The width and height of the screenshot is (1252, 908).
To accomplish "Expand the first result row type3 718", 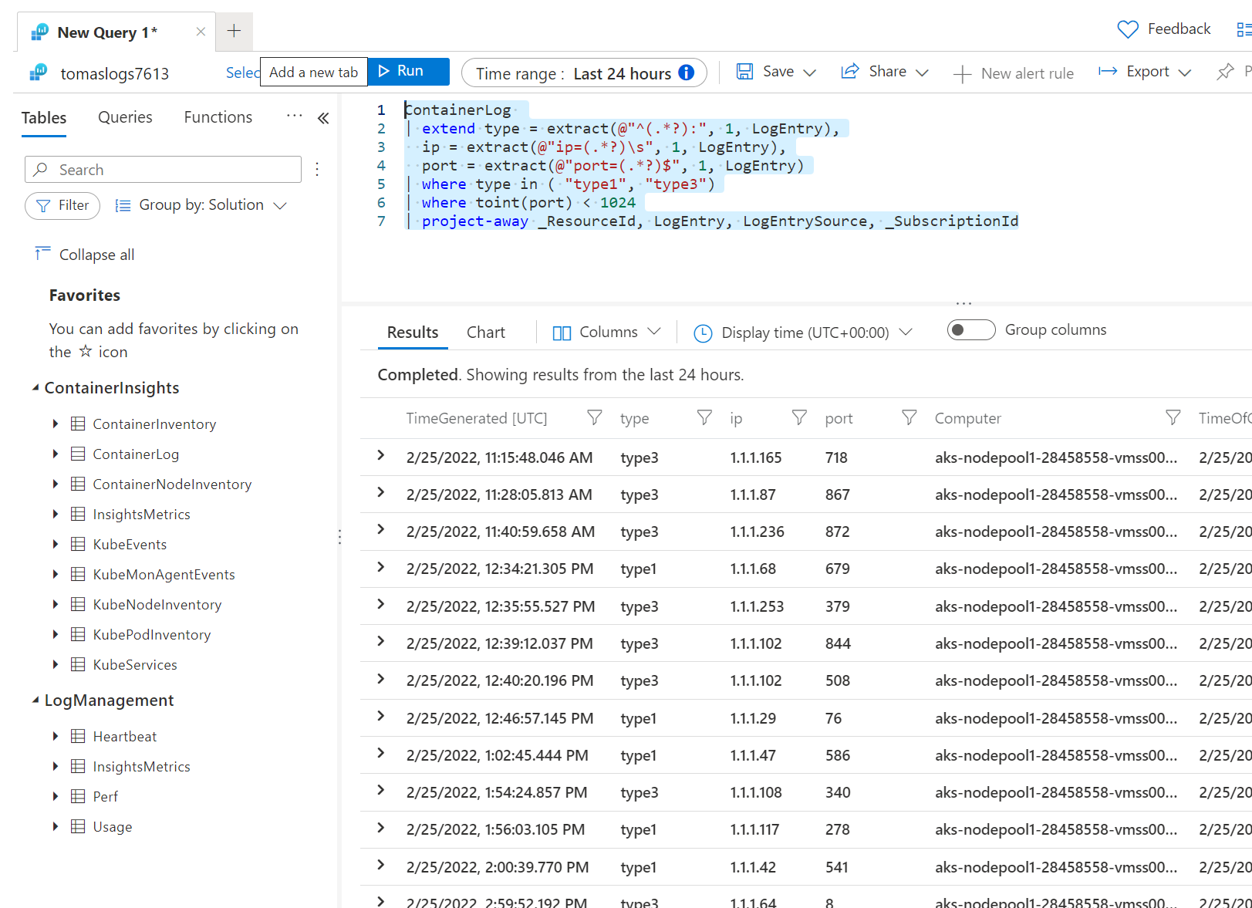I will 380,456.
